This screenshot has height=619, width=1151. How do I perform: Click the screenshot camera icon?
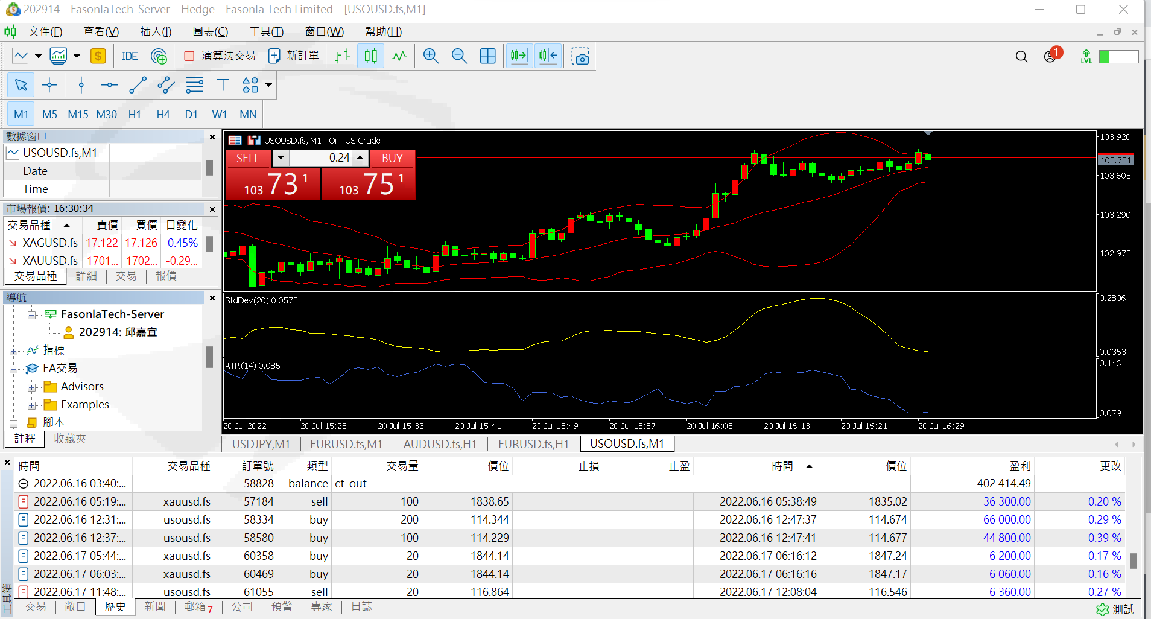[x=580, y=57]
